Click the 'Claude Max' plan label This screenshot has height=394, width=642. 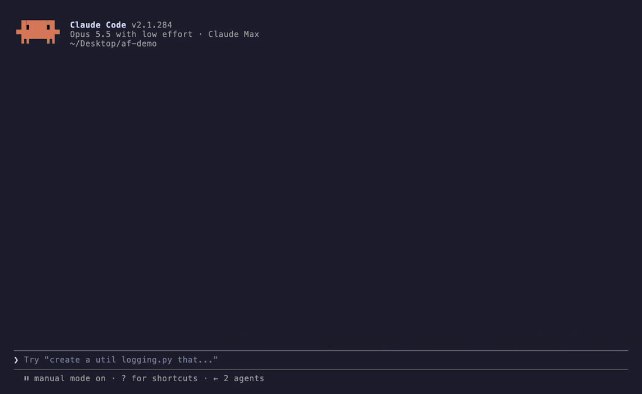(233, 34)
